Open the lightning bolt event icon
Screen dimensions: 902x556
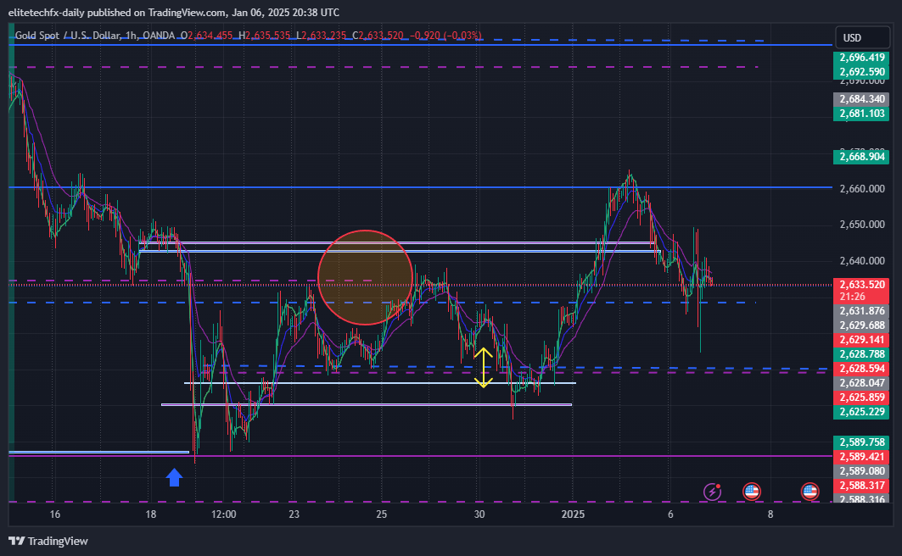point(712,492)
